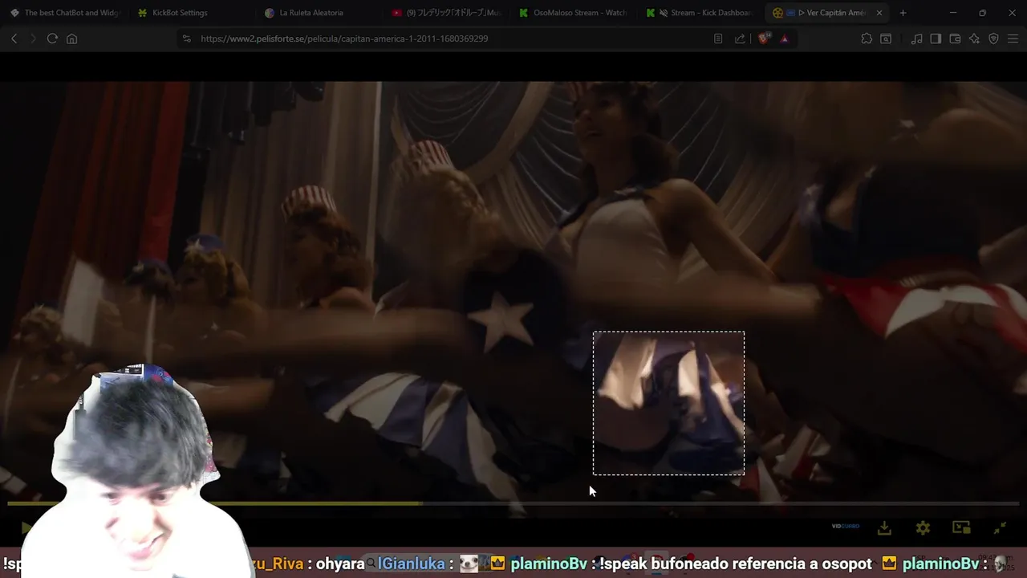Go back to the previous page

(14, 39)
